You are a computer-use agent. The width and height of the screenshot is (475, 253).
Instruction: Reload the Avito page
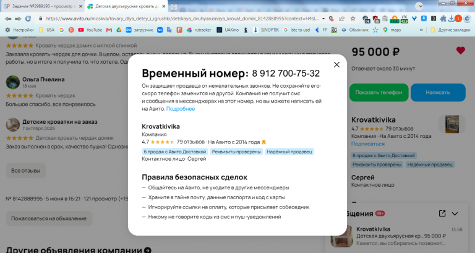(28, 19)
